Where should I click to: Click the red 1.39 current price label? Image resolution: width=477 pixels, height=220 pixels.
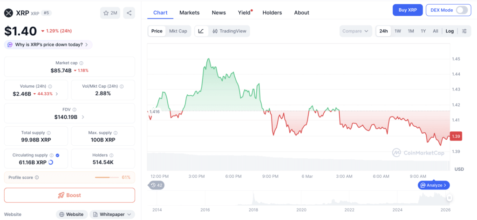456,136
